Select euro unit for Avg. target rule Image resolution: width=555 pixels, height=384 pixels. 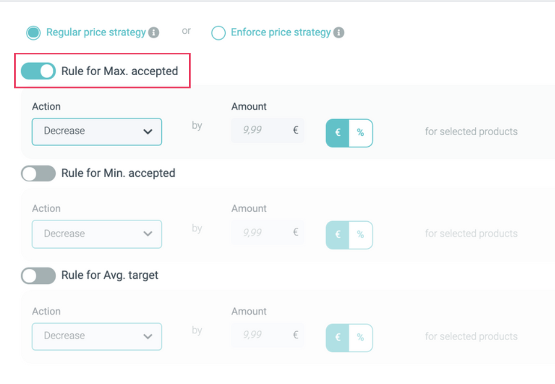click(x=338, y=338)
